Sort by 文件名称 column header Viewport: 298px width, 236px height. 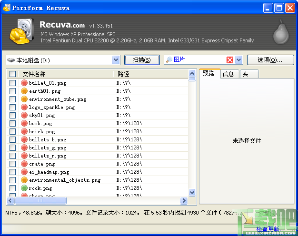point(66,74)
